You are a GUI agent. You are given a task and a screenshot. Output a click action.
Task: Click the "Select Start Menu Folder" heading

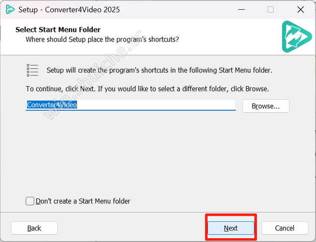[x=58, y=30]
